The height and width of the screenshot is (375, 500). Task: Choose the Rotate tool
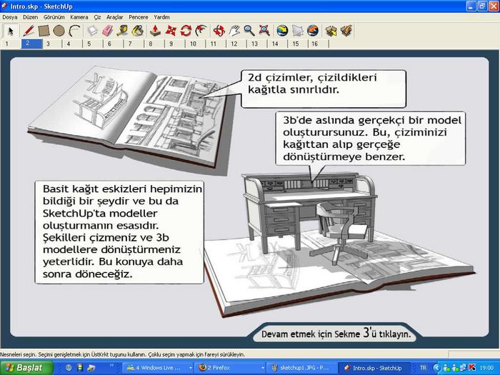click(186, 31)
